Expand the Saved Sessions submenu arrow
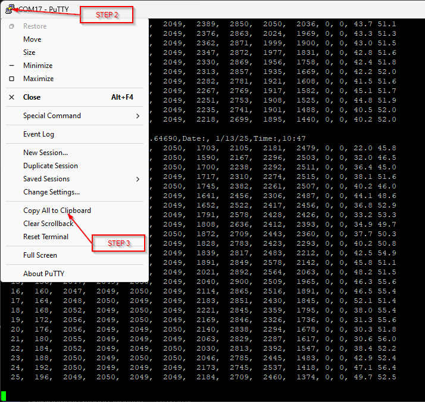Viewport: 425px width, 402px height. click(x=137, y=180)
